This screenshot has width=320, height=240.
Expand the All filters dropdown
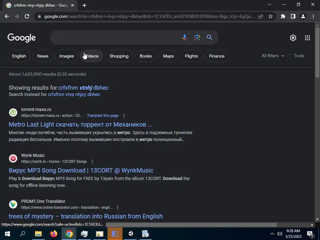[273, 56]
